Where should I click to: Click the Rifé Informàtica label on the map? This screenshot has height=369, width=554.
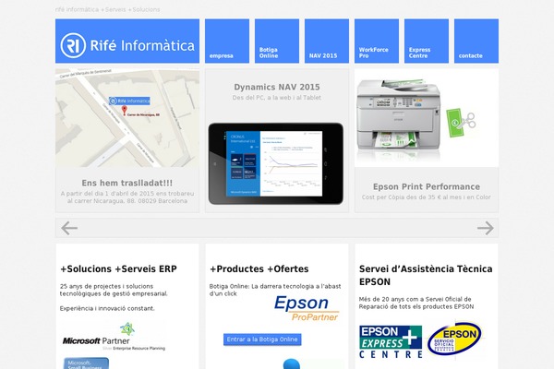[x=129, y=101]
